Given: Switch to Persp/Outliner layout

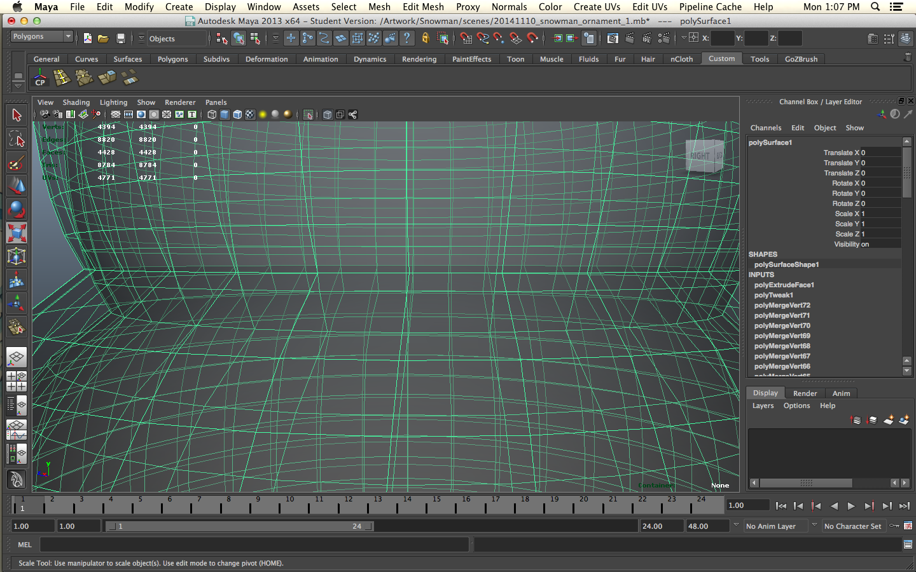Looking at the screenshot, I should coord(17,405).
